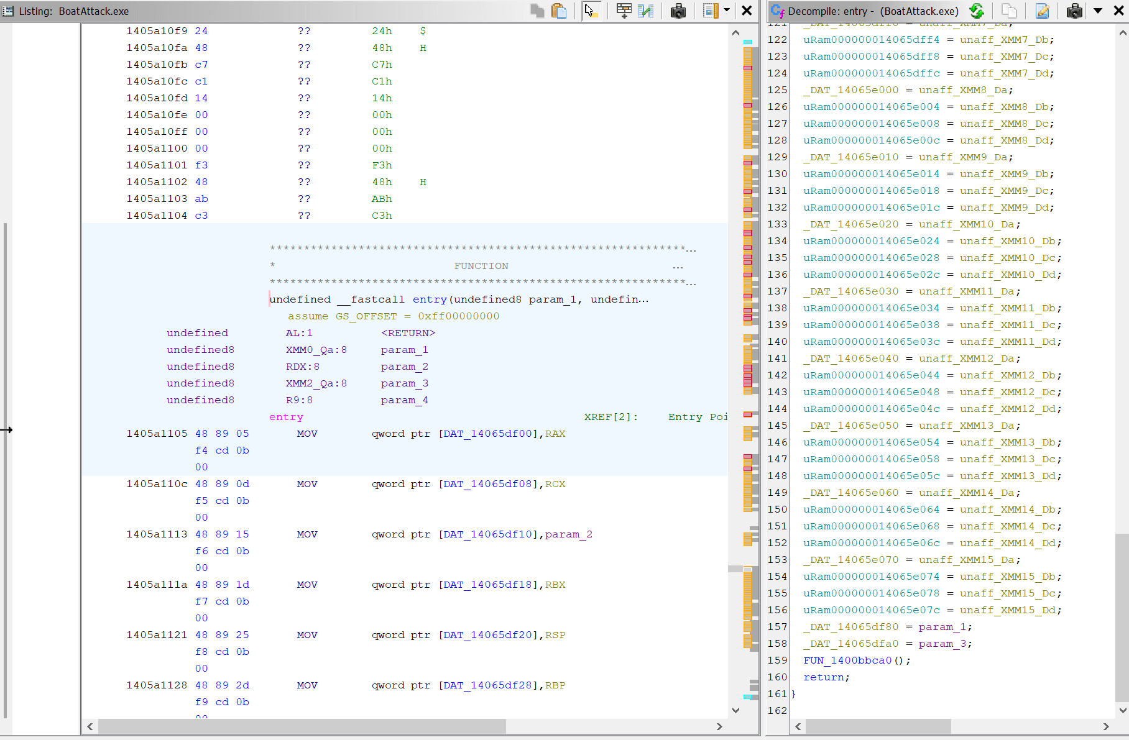The image size is (1129, 740).
Task: Take a snapshot of the Listing view
Action: click(678, 11)
